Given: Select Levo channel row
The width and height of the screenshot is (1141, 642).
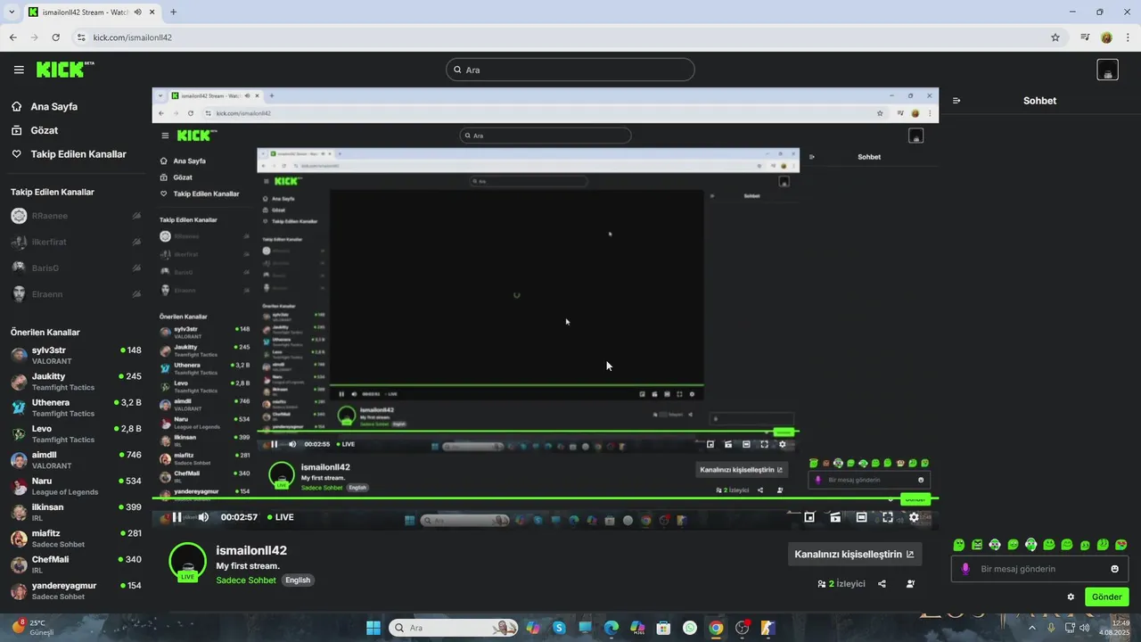Looking at the screenshot, I should pos(76,433).
